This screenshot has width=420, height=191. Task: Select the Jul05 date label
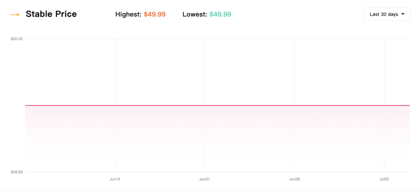point(384,179)
